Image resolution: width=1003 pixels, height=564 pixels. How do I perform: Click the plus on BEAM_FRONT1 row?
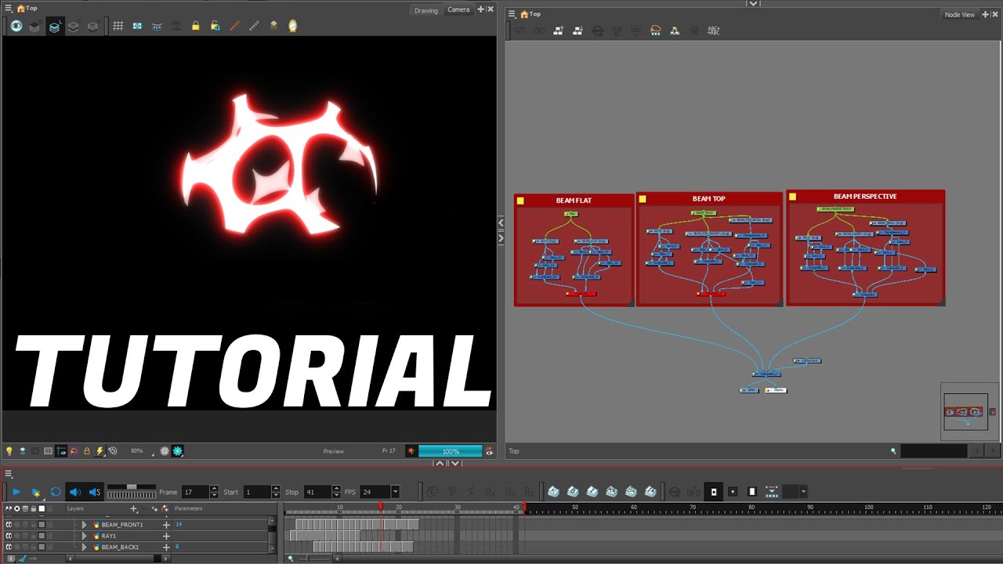click(166, 525)
